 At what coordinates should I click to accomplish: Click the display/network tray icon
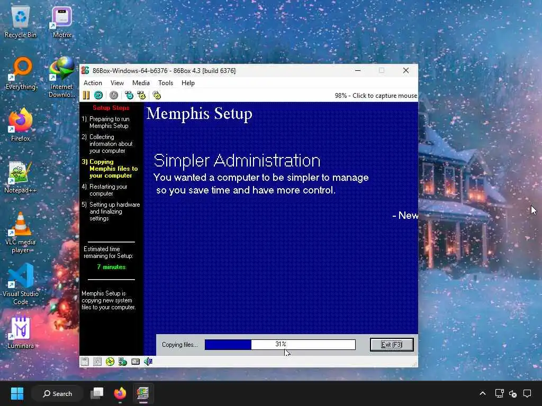pos(499,393)
